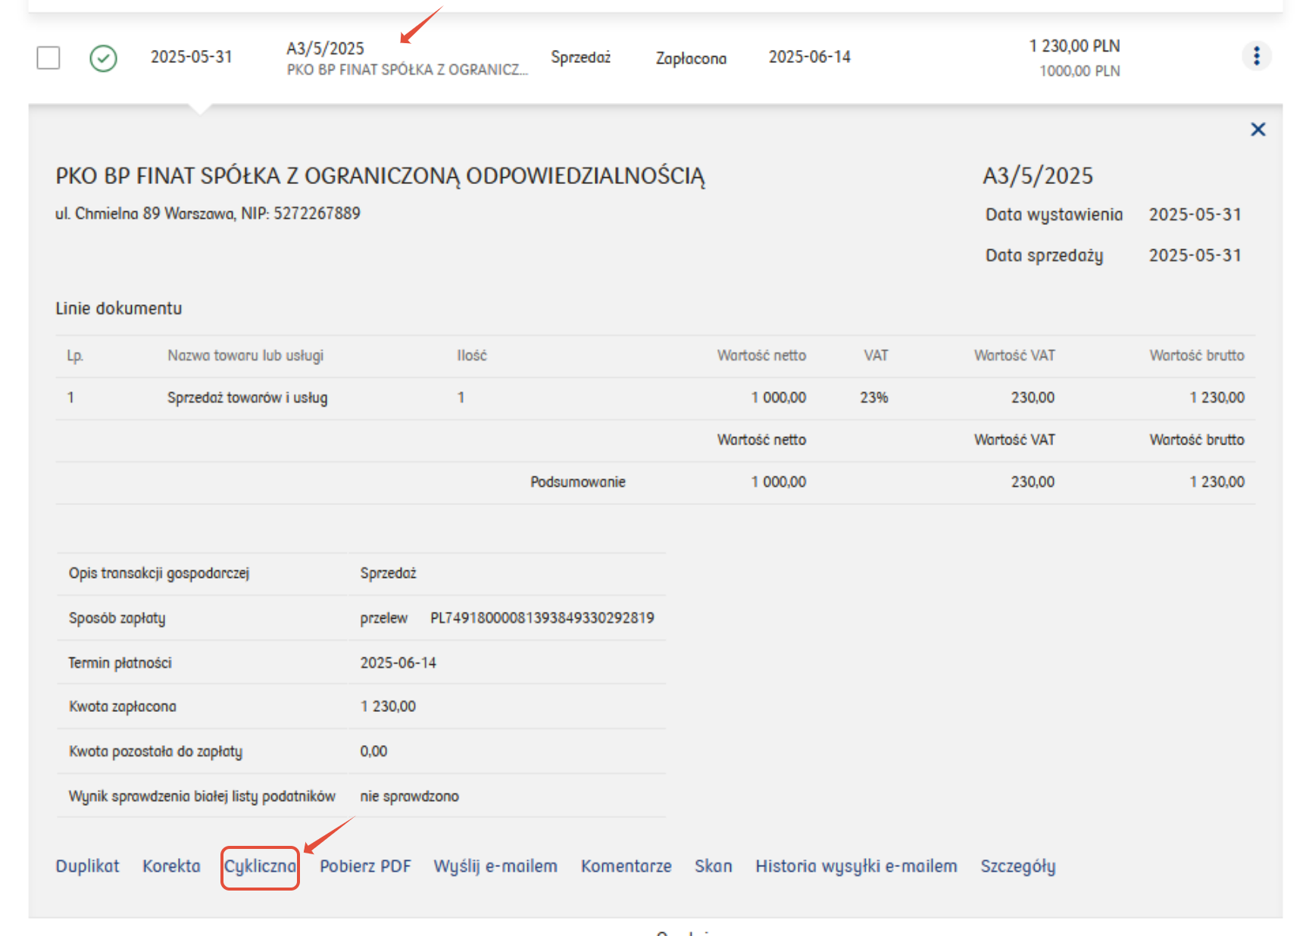Click net amount 1000,00 PLN in row
This screenshot has width=1306, height=936.
coord(1079,71)
